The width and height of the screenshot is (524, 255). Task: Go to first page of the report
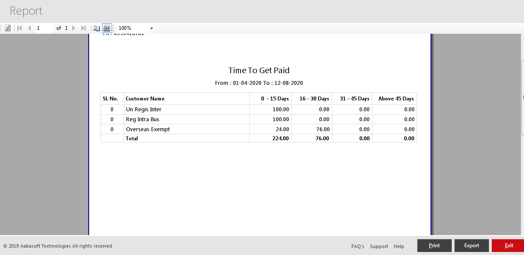[19, 28]
